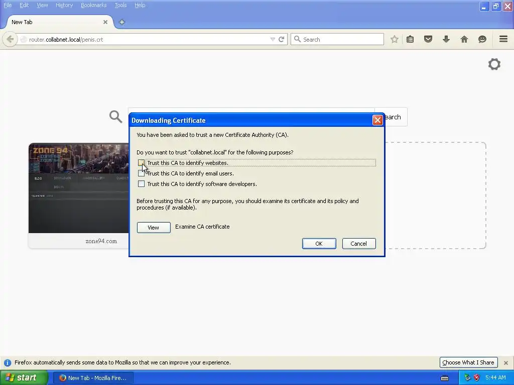Click the info icon in notification bar
The height and width of the screenshot is (385, 514).
tap(8, 363)
